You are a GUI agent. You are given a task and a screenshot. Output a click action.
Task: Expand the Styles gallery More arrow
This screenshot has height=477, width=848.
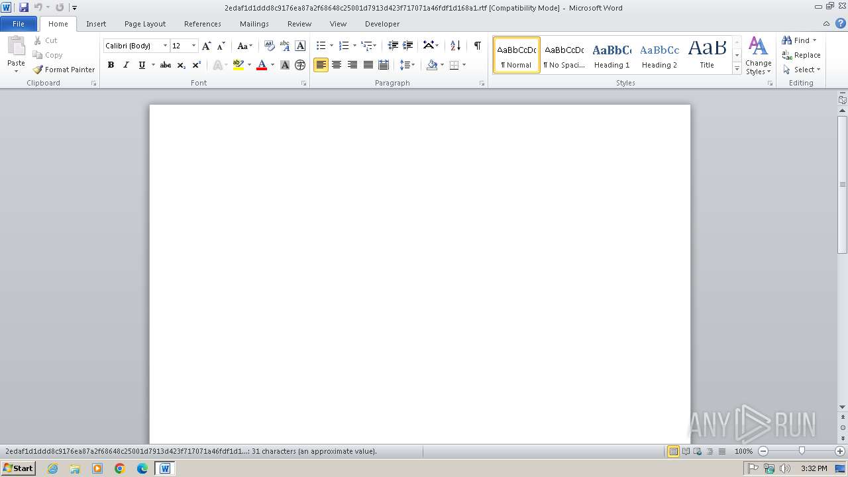[737, 69]
